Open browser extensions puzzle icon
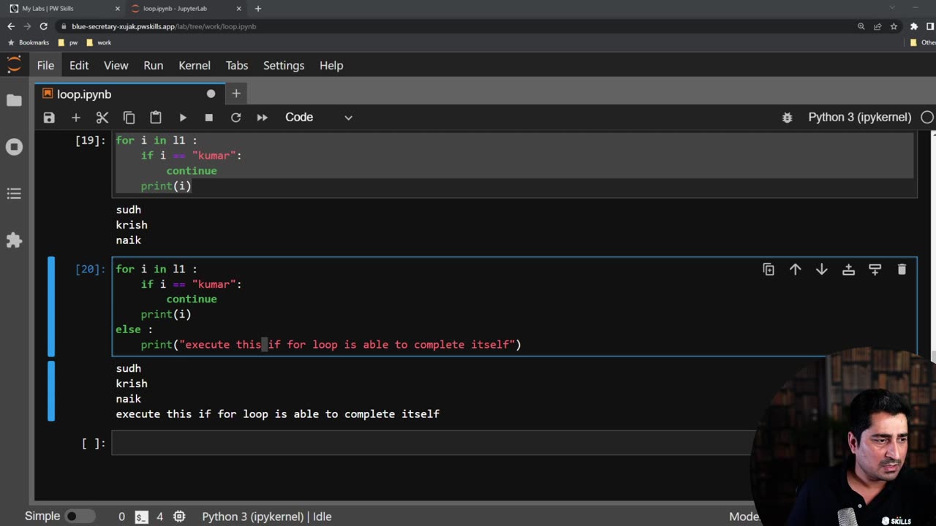936x526 pixels. pyautogui.click(x=914, y=26)
